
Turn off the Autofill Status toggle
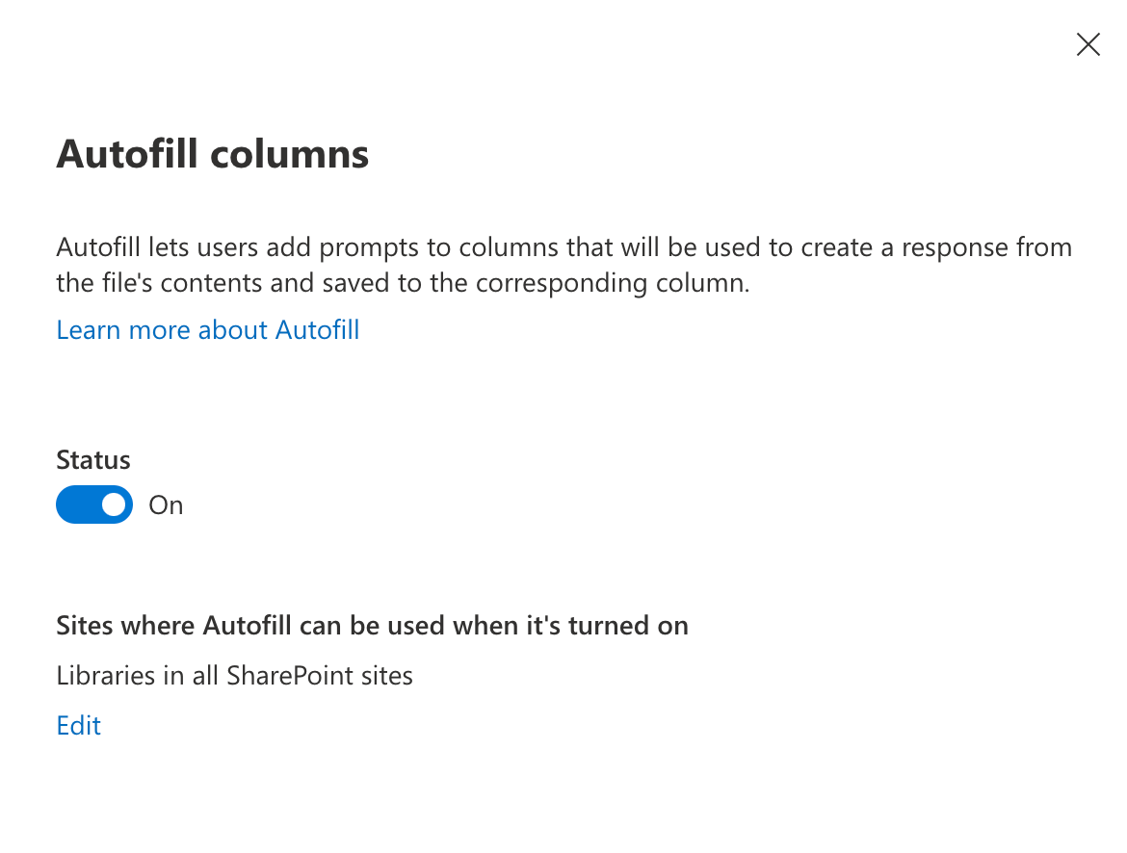click(x=94, y=504)
